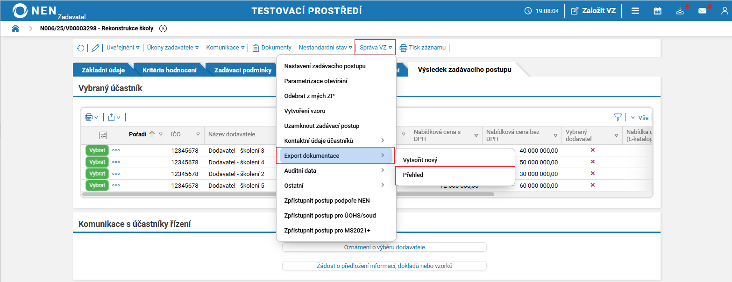Image resolution: width=732 pixels, height=282 pixels.
Task: Click the history refresh icon left of pencil
Action: (80, 47)
